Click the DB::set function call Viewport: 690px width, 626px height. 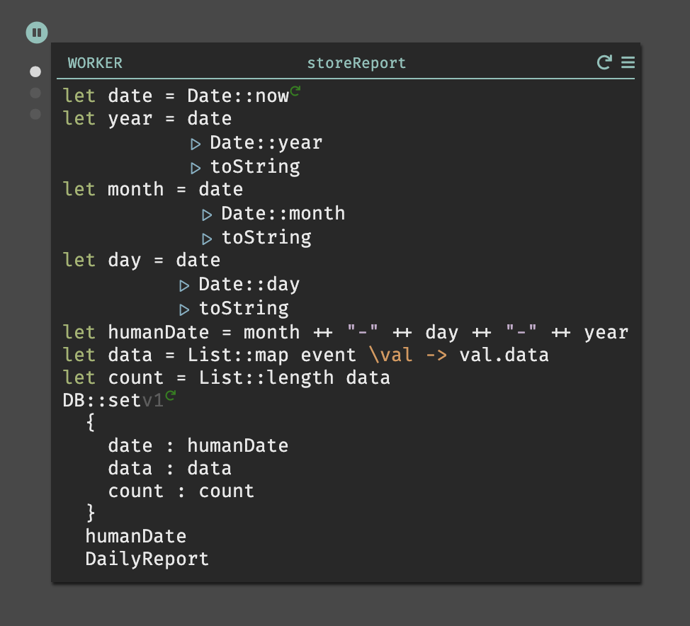pos(102,401)
